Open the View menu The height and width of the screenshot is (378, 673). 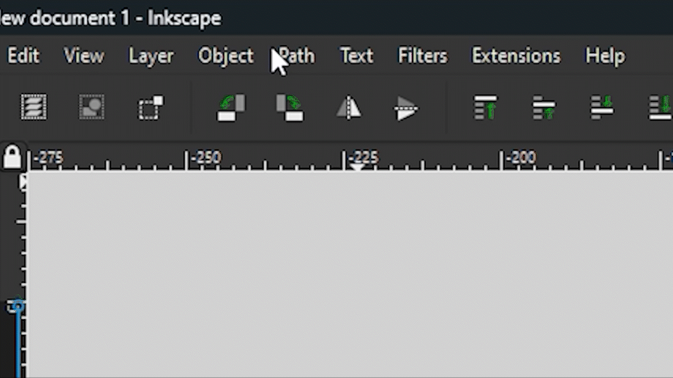coord(84,56)
